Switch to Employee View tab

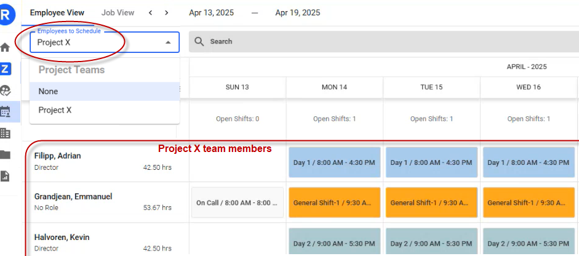[58, 13]
